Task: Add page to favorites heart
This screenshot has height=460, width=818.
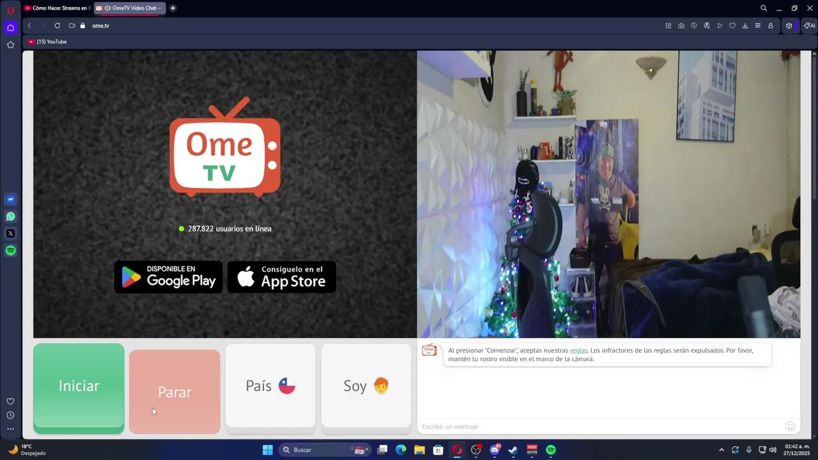Action: click(x=732, y=26)
